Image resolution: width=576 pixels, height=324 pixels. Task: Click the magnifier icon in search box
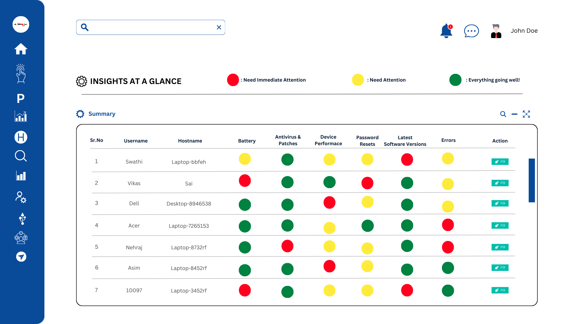[x=85, y=27]
